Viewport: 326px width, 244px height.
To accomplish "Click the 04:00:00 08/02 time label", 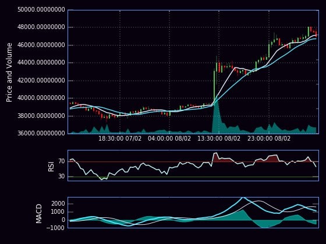I will click(169, 139).
